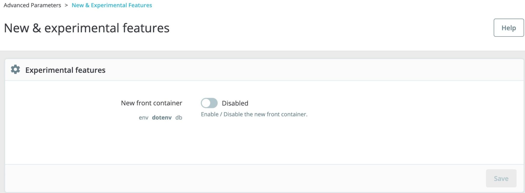The width and height of the screenshot is (525, 193).
Task: Click the Experimental features card title
Action: (x=65, y=70)
